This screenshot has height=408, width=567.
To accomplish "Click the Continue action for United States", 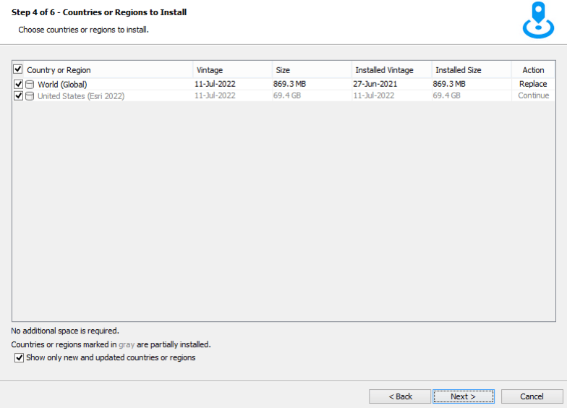I will coord(534,95).
